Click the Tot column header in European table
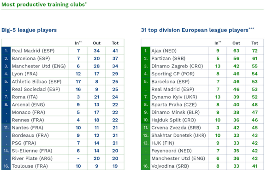The width and height of the screenshot is (267, 170). pyautogui.click(x=255, y=43)
